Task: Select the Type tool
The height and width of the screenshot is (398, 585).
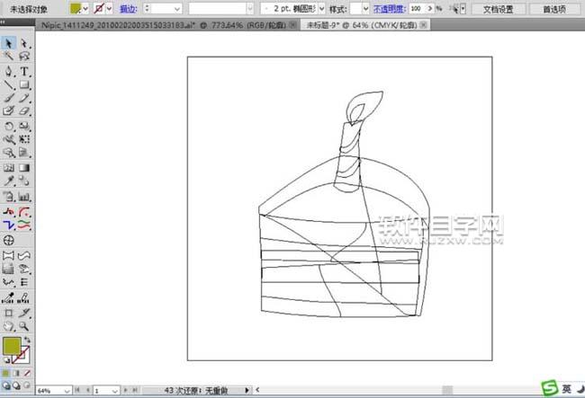Action: 24,71
